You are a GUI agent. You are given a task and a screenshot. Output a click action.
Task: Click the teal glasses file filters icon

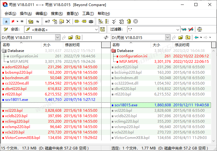pyautogui.click(x=184, y=29)
